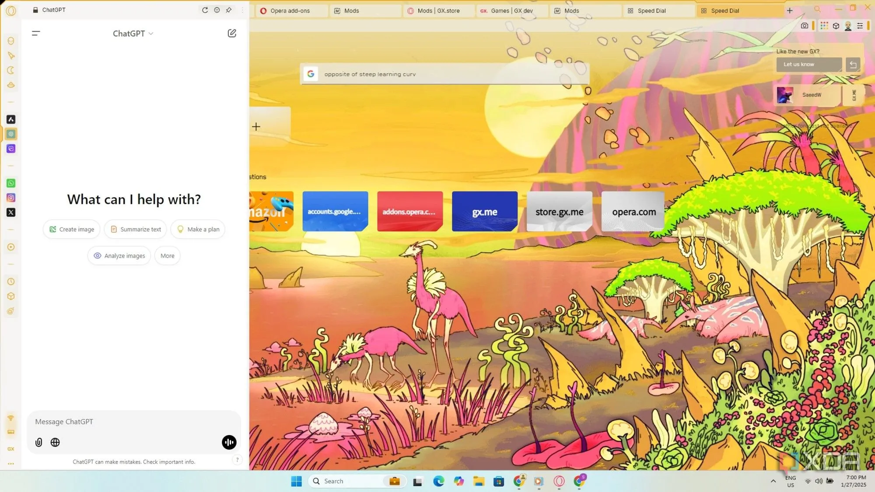This screenshot has height=492, width=875.
Task: Open Twitch from the Opera sidebar
Action: pos(11,149)
